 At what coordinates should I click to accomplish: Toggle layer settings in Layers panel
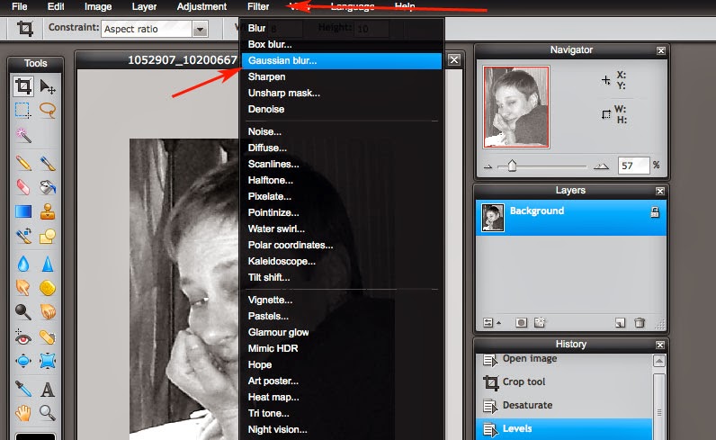pyautogui.click(x=488, y=322)
